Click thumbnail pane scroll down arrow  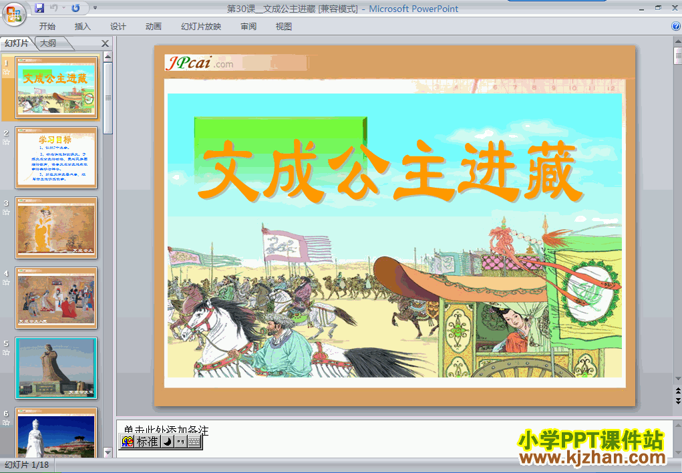[x=108, y=452]
